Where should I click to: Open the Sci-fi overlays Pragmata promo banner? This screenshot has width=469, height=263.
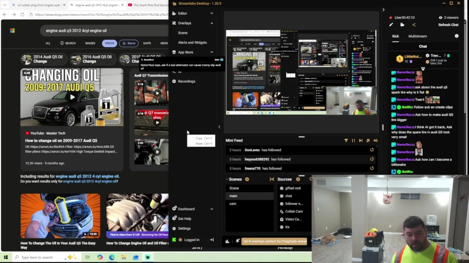(x=274, y=241)
